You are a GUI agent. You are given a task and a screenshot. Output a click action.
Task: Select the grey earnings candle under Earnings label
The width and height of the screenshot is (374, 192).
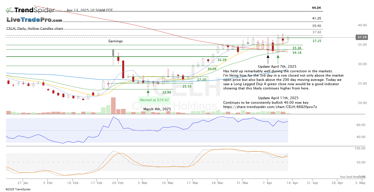pyautogui.click(x=113, y=53)
